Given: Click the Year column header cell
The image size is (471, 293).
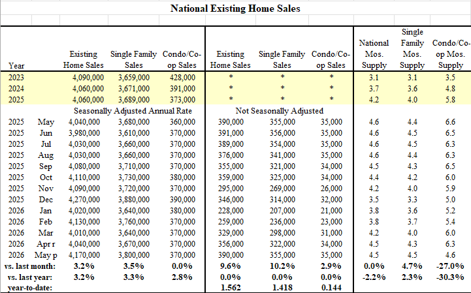Looking at the screenshot, I should (x=16, y=66).
